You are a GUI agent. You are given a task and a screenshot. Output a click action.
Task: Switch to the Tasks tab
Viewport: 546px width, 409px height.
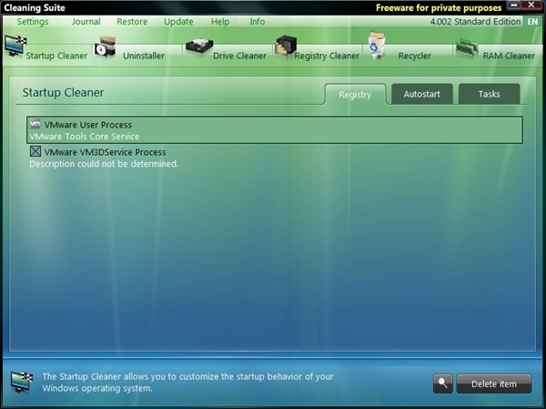pyautogui.click(x=489, y=94)
